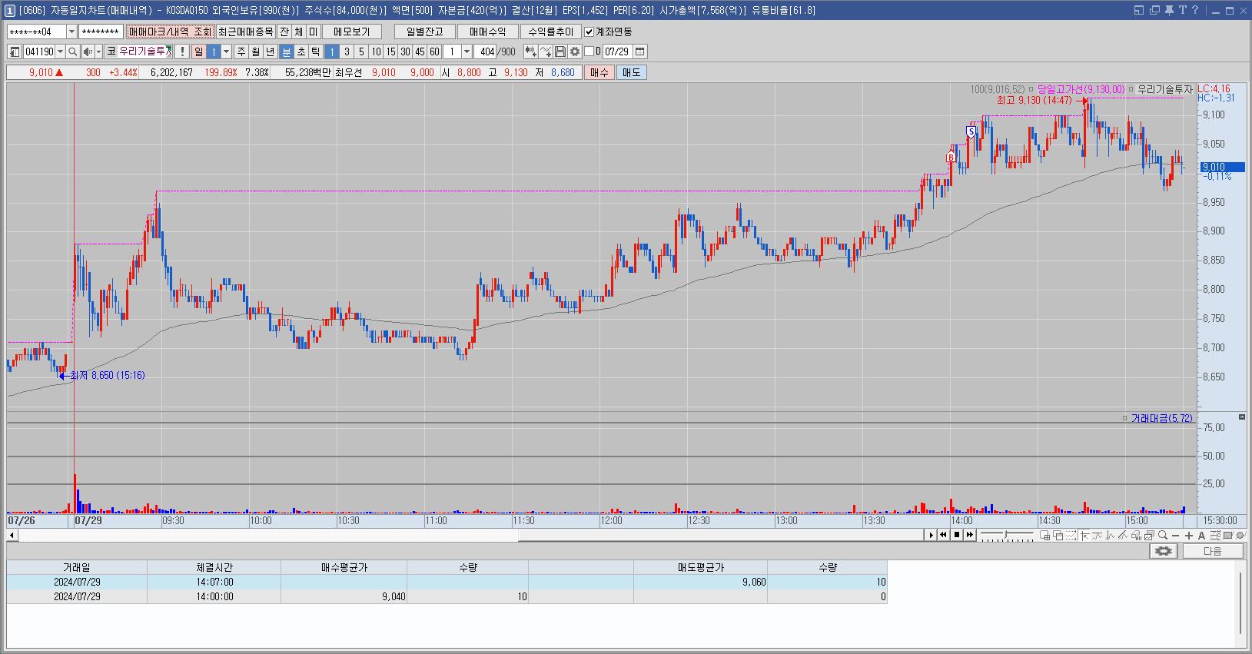Screen dimensions: 1252x654
Task: Click the blue 매도 sell button
Action: [x=631, y=72]
